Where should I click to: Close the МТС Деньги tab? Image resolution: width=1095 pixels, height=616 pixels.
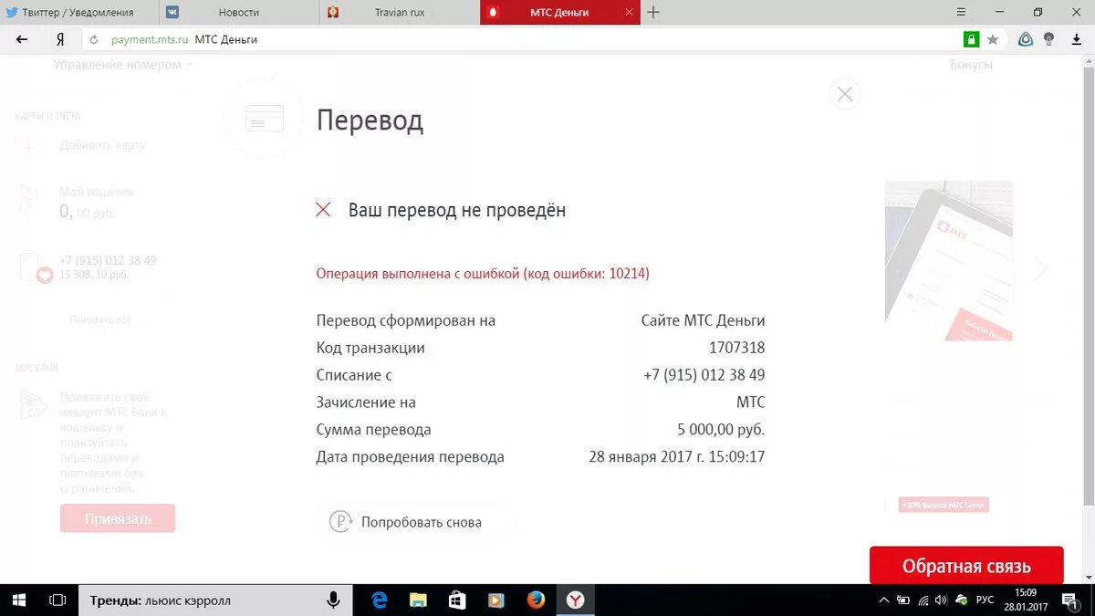(x=630, y=12)
